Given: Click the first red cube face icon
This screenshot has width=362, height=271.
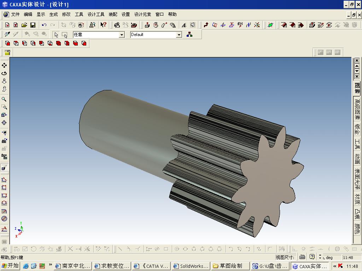Looking at the screenshot, I should click(x=8, y=43).
